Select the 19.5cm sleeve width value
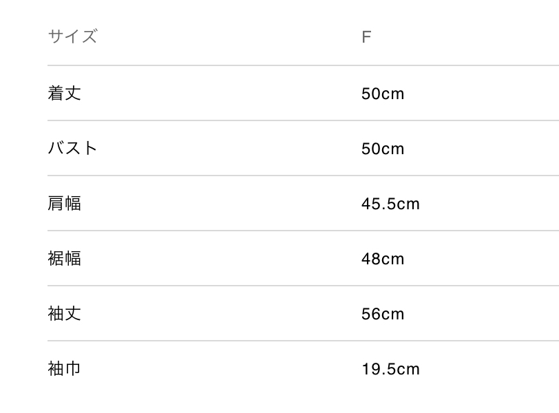The image size is (559, 413). tap(390, 369)
